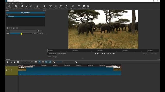
Task: Open the Edit menu
Action: (10, 3)
